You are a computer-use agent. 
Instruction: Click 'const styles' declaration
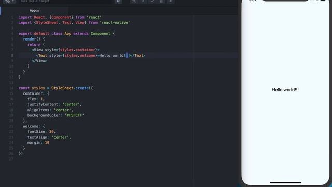[32, 88]
